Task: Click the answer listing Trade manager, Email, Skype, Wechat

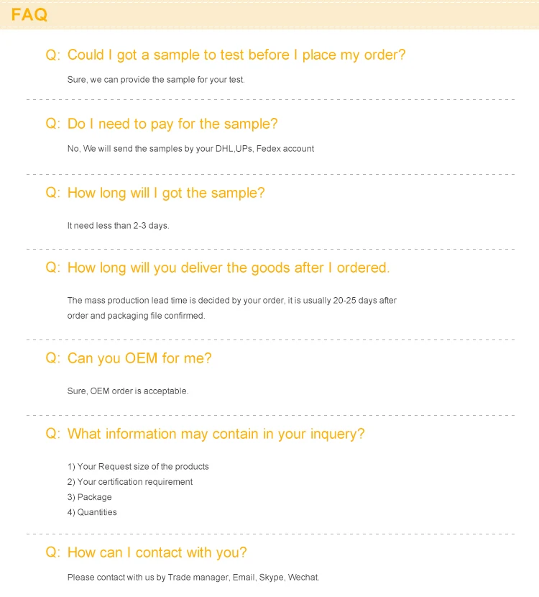Action: 193,577
